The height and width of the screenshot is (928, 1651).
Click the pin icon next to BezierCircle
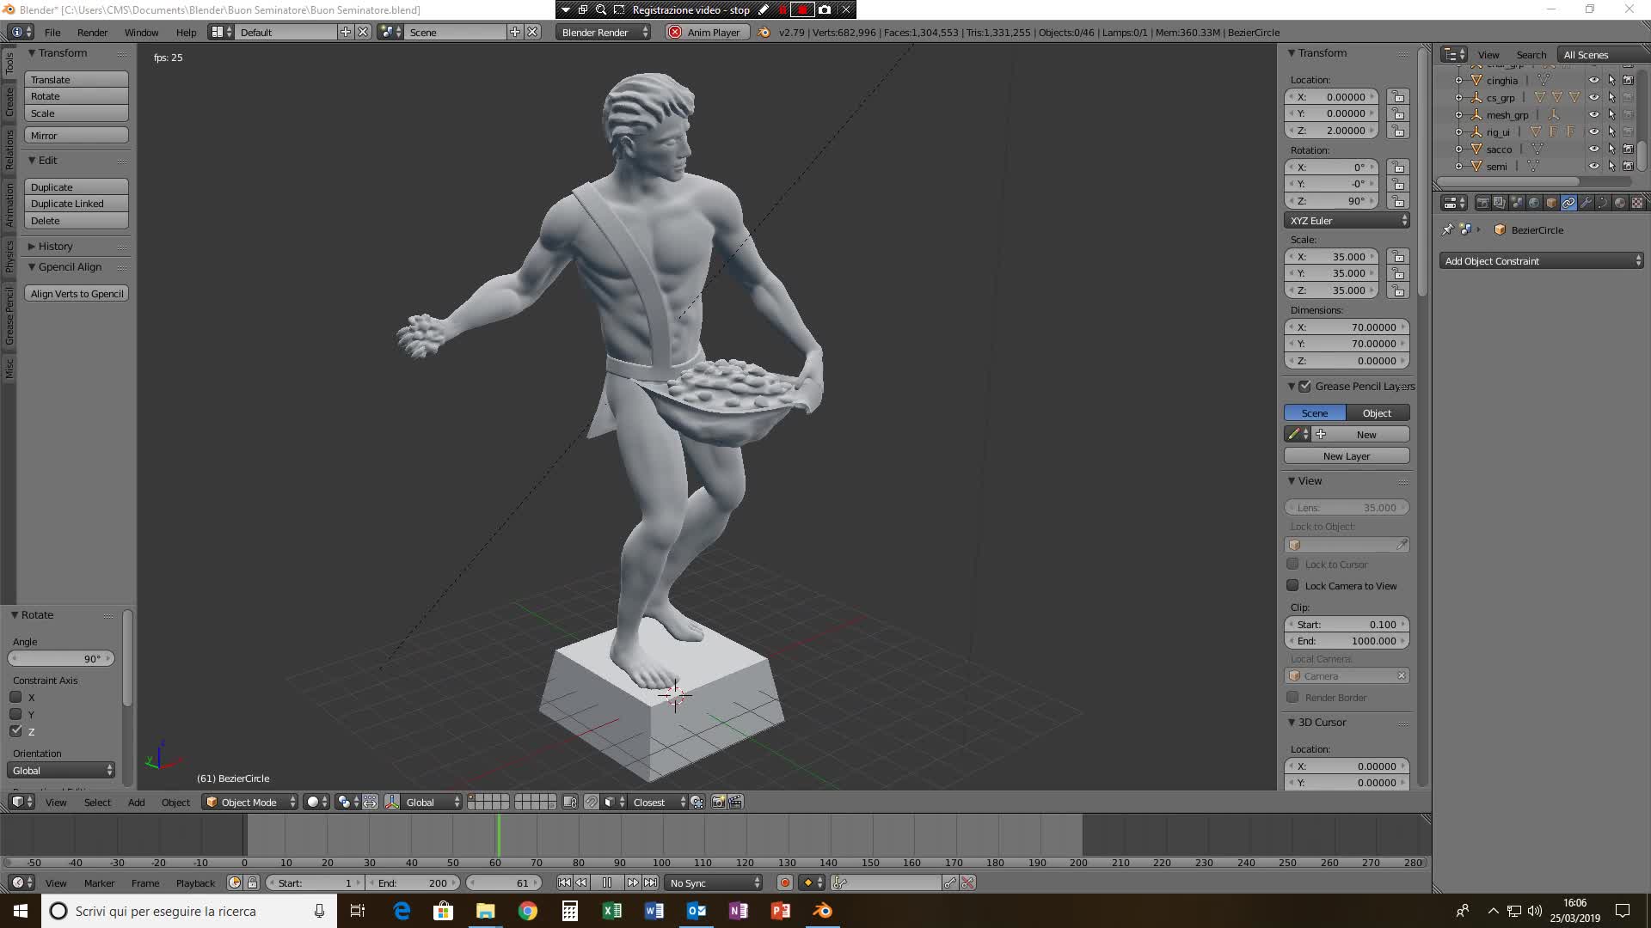[1447, 229]
